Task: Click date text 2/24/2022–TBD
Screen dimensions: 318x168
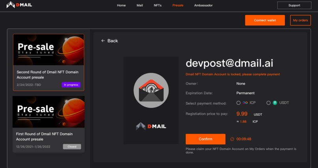Action: pyautogui.click(x=29, y=85)
